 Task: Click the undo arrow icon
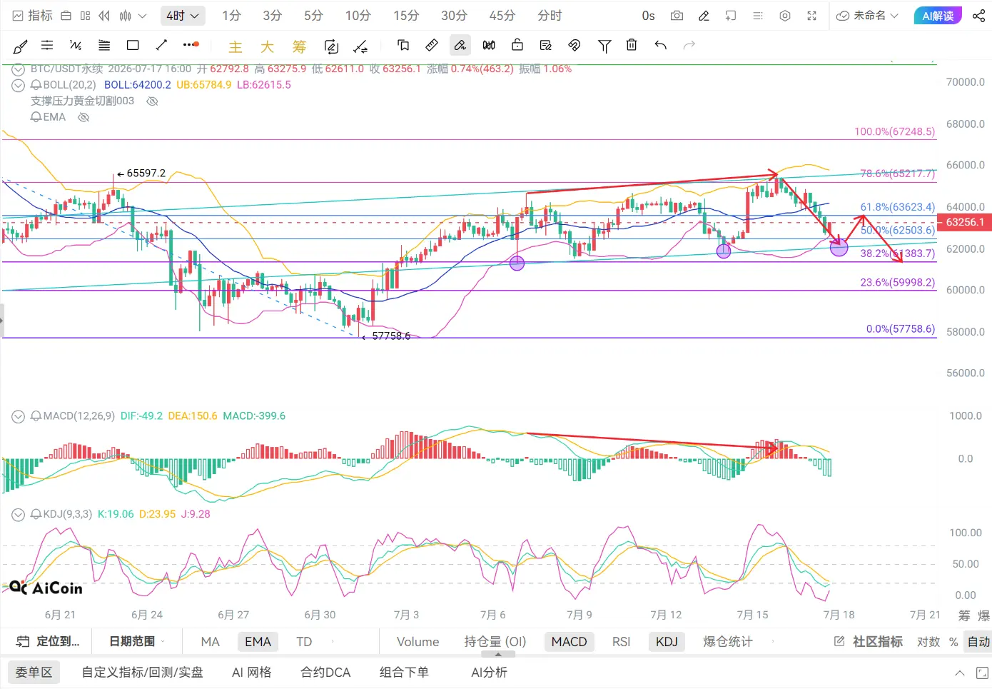coord(661,46)
